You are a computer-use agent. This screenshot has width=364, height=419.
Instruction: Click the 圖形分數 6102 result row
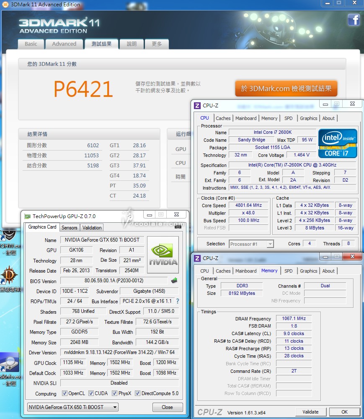[x=63, y=146]
